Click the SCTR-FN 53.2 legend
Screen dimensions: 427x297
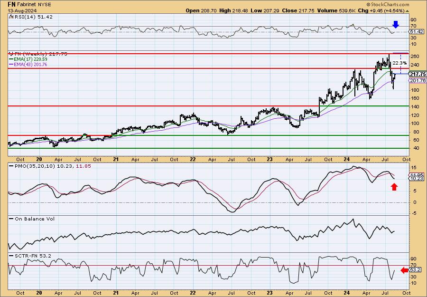(30, 256)
